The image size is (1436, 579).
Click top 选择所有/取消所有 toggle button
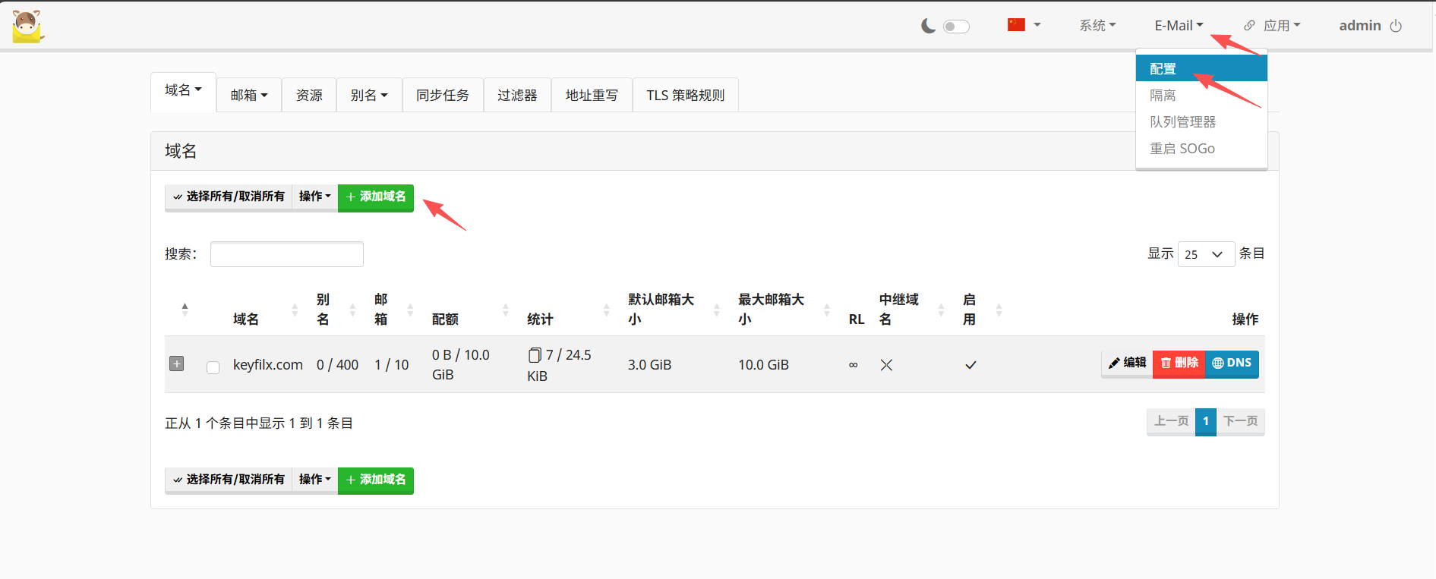[229, 197]
